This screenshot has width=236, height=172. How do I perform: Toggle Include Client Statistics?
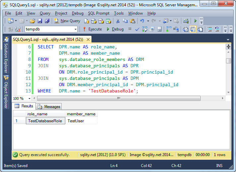(176, 29)
